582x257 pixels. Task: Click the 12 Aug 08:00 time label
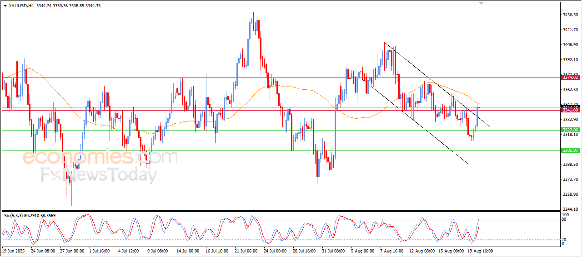pos(421,251)
